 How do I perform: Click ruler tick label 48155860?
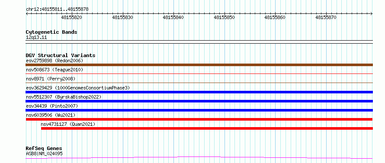point(275,17)
